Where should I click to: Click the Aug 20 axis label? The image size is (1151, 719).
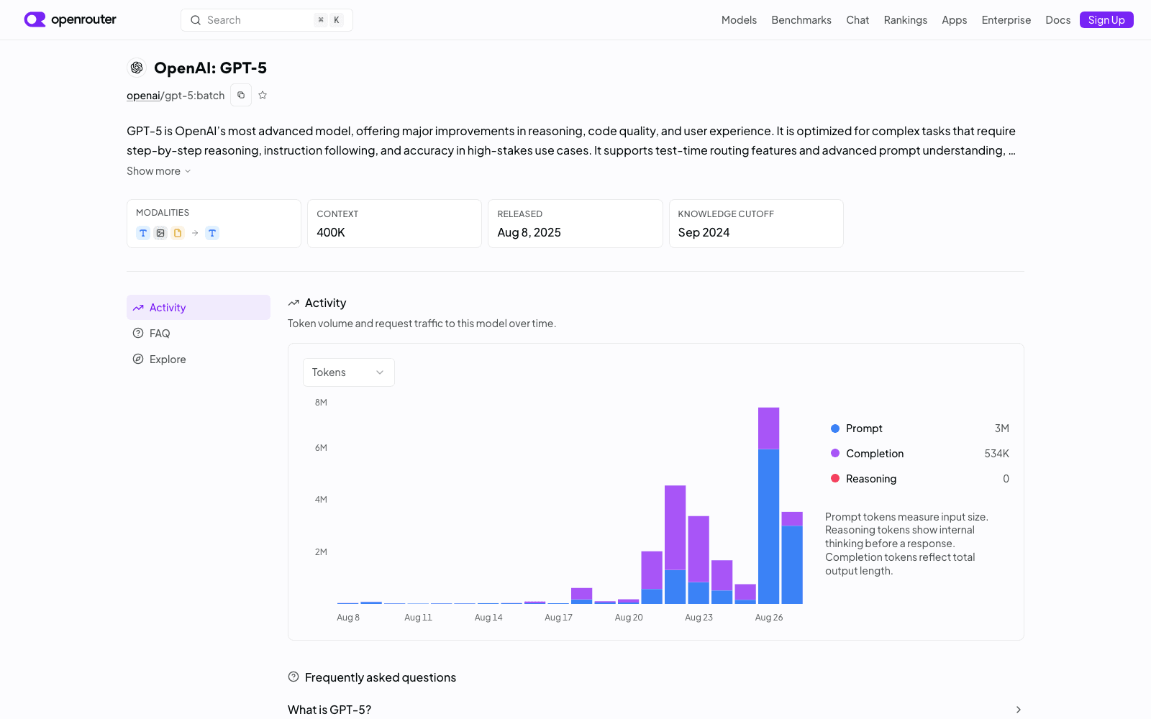629,618
